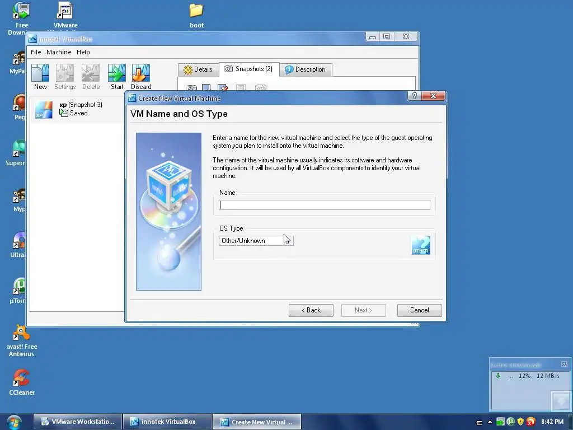This screenshot has height=430, width=573.
Task: Switch to VMware Workstation taskbar button
Action: pyautogui.click(x=77, y=422)
